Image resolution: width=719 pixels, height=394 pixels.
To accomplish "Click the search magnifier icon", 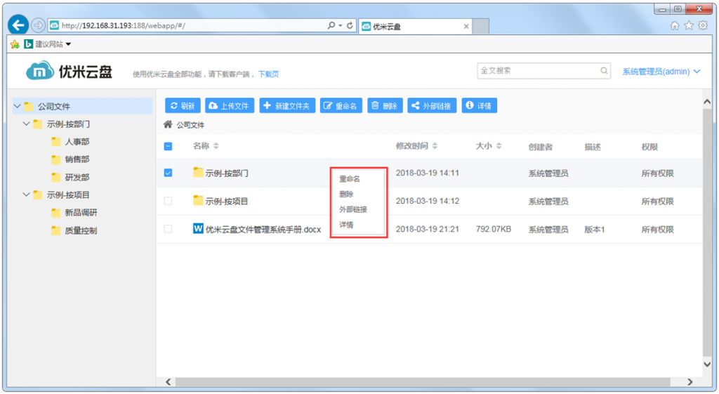I will (604, 71).
